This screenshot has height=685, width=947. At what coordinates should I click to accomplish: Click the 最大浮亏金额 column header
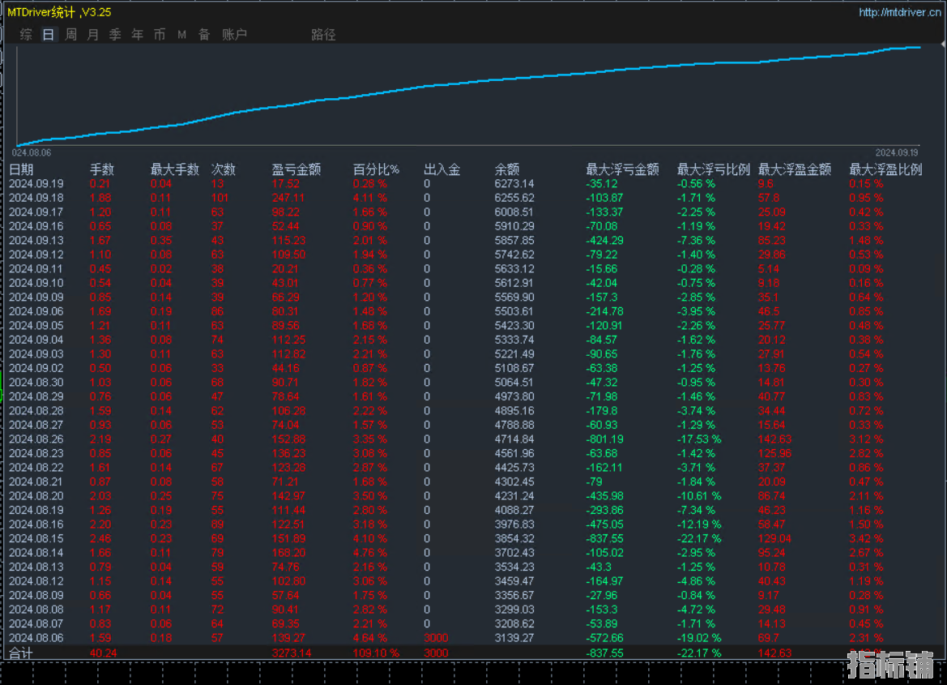click(622, 169)
